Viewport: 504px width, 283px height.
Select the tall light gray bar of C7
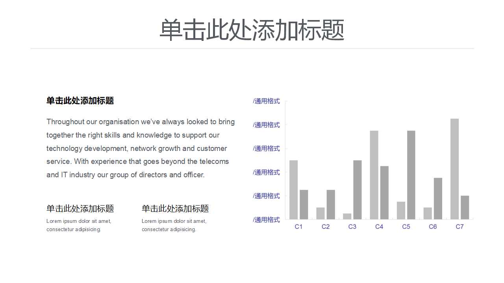(454, 169)
